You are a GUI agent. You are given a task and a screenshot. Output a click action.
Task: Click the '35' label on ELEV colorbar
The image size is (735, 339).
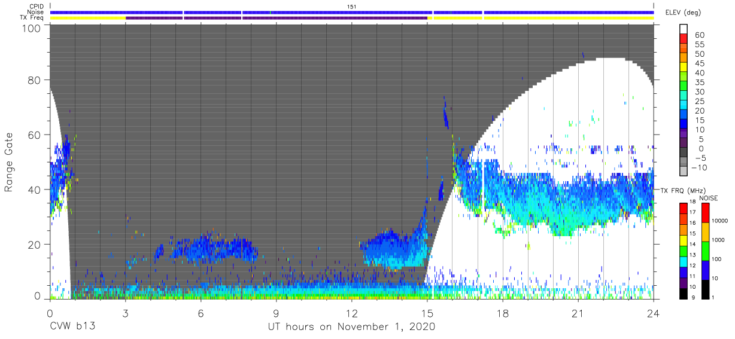tap(699, 83)
